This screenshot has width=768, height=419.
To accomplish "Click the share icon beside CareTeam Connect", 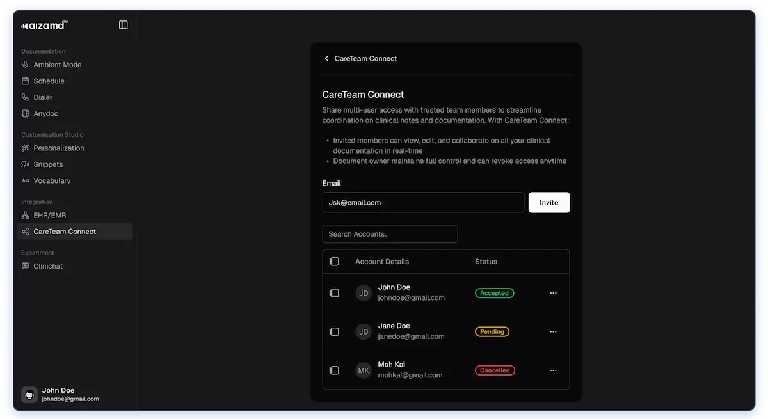I will pos(26,232).
